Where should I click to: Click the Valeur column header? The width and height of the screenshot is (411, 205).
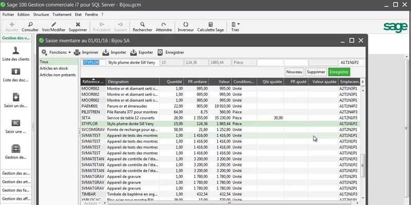point(220,81)
